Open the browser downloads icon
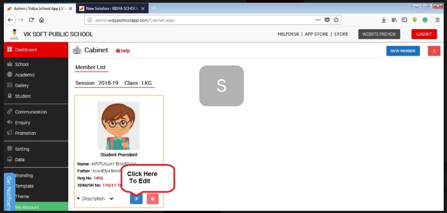Image resolution: width=447 pixels, height=213 pixels. coord(384,20)
